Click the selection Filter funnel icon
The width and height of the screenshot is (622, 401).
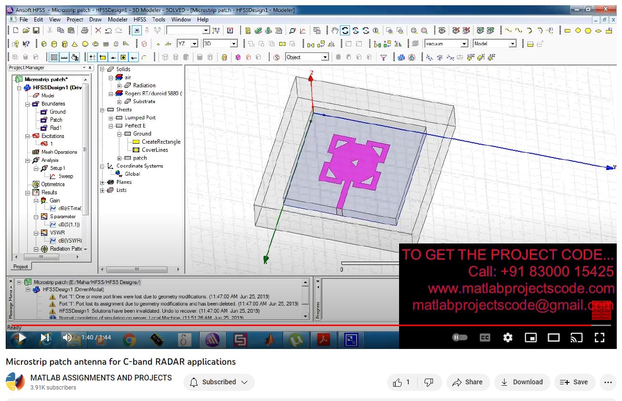pyautogui.click(x=383, y=57)
